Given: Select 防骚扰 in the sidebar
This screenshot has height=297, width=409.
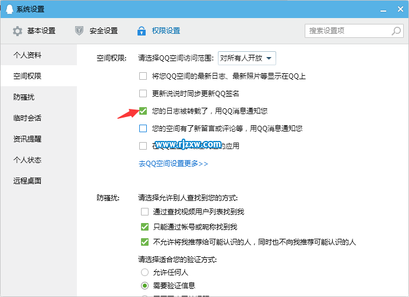Looking at the screenshot, I should click(x=38, y=97).
